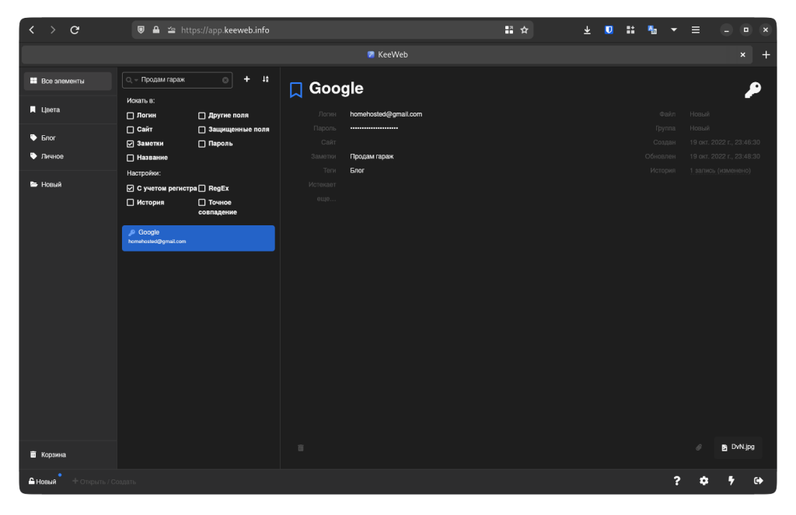Open KeeWeb settings gear
This screenshot has width=796, height=515.
703,481
